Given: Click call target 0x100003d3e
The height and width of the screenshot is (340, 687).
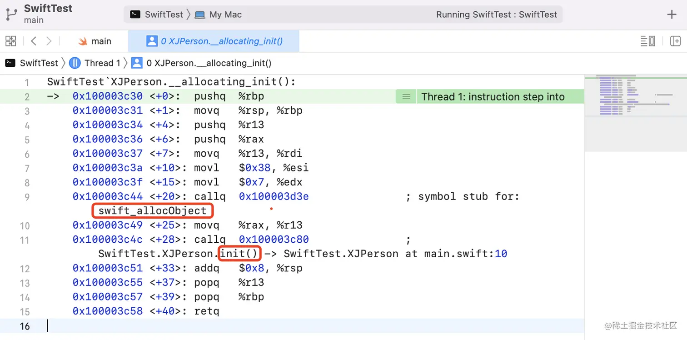Looking at the screenshot, I should coord(274,196).
